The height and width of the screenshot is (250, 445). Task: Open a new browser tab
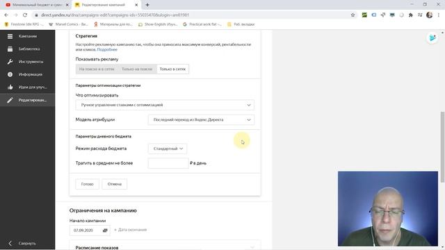coord(147,5)
